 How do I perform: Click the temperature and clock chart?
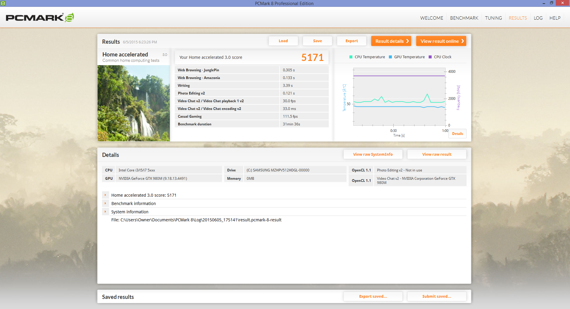(x=399, y=97)
